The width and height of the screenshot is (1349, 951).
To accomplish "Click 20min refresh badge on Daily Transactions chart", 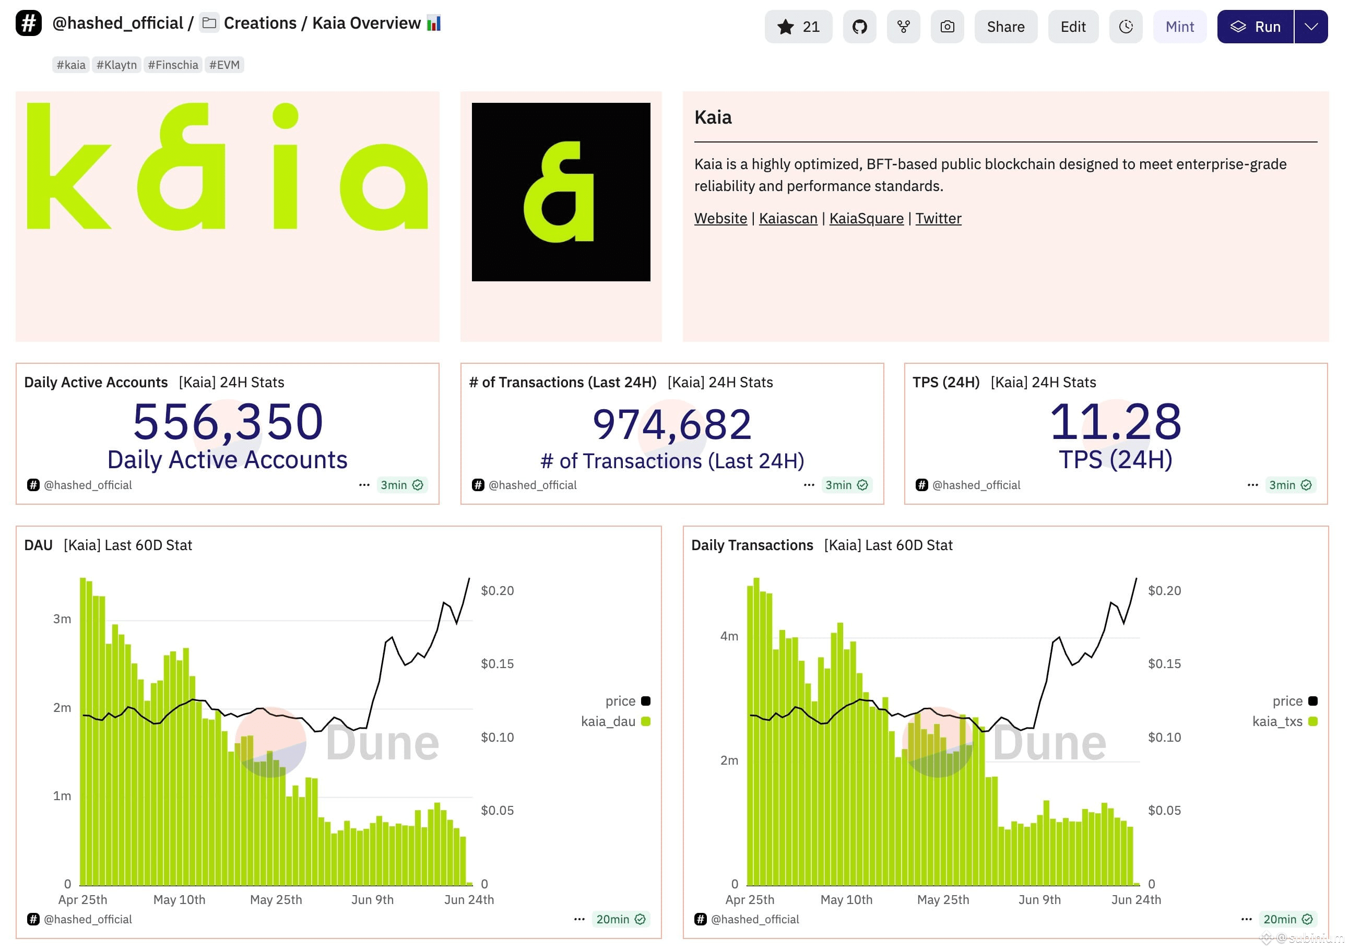I will 1288,919.
